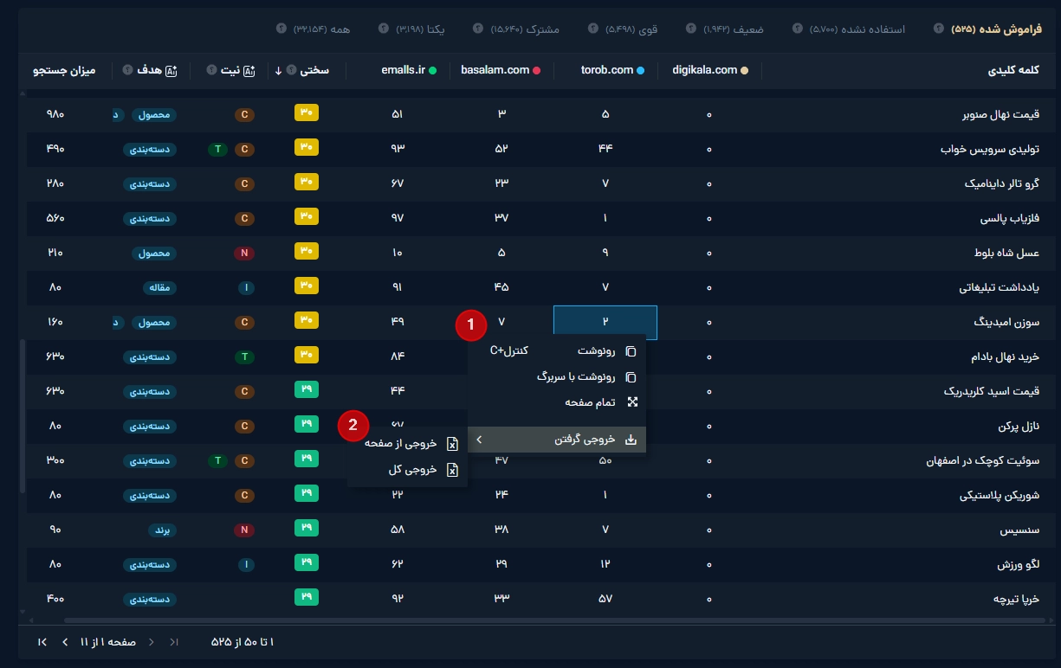Switch to the مشترک tab
Screen dimensions: 1061x668
(525, 29)
